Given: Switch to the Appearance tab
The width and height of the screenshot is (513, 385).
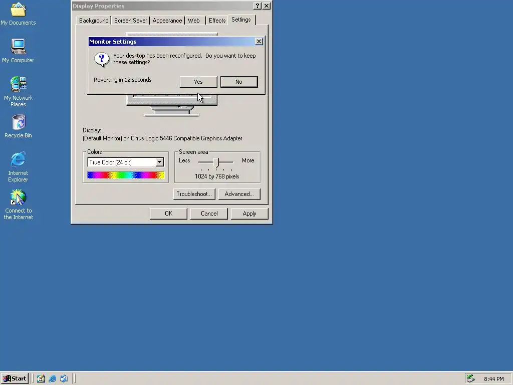Looking at the screenshot, I should (167, 21).
